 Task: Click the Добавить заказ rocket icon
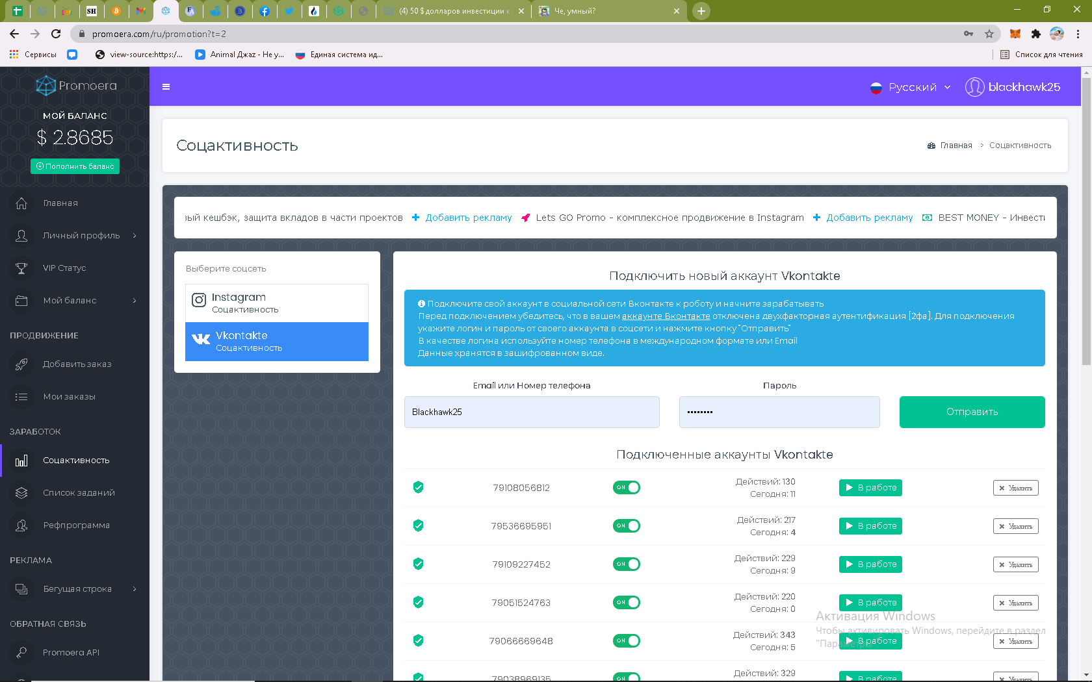point(21,364)
